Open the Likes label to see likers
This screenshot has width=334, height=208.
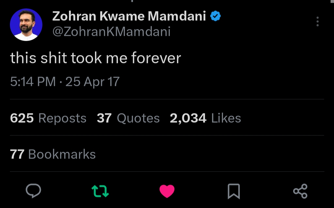tap(226, 118)
